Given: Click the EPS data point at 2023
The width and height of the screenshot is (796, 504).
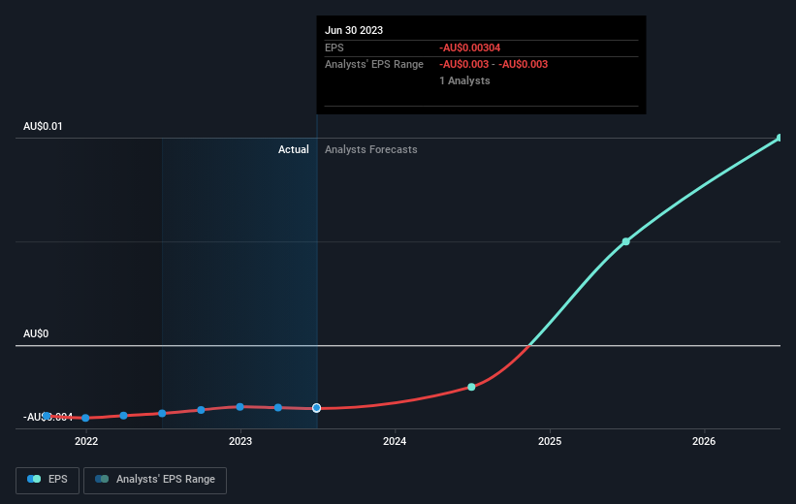Looking at the screenshot, I should pos(240,407).
